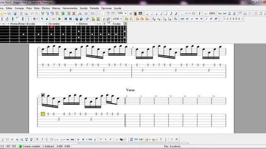The image size is (266, 149).
Task: Open the Nota menu
Action: [x=37, y=8]
